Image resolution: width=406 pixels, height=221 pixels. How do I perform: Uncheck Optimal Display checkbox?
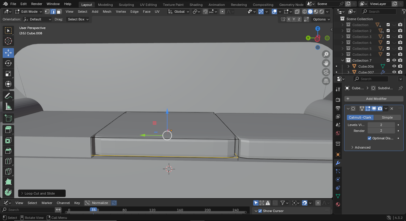pos(369,138)
